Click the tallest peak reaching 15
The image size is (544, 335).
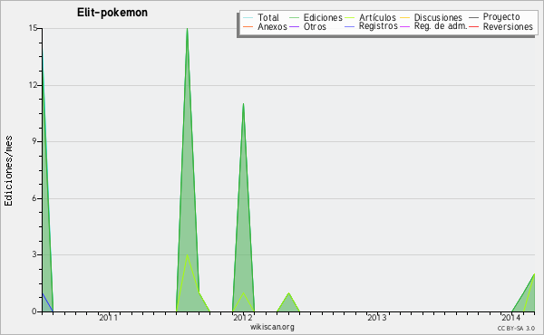click(x=187, y=29)
